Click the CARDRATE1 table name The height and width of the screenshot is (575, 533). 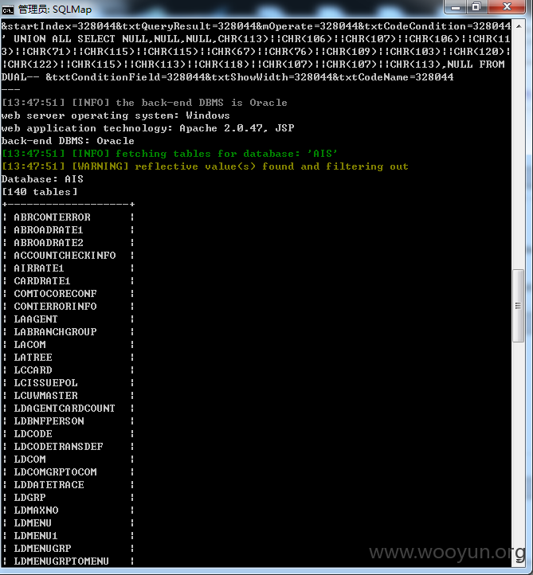click(41, 281)
